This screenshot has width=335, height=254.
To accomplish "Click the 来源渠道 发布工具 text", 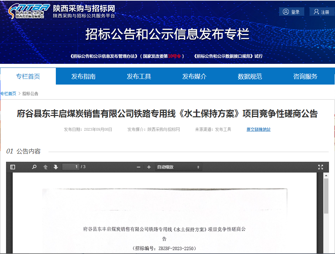I will (x=213, y=129).
